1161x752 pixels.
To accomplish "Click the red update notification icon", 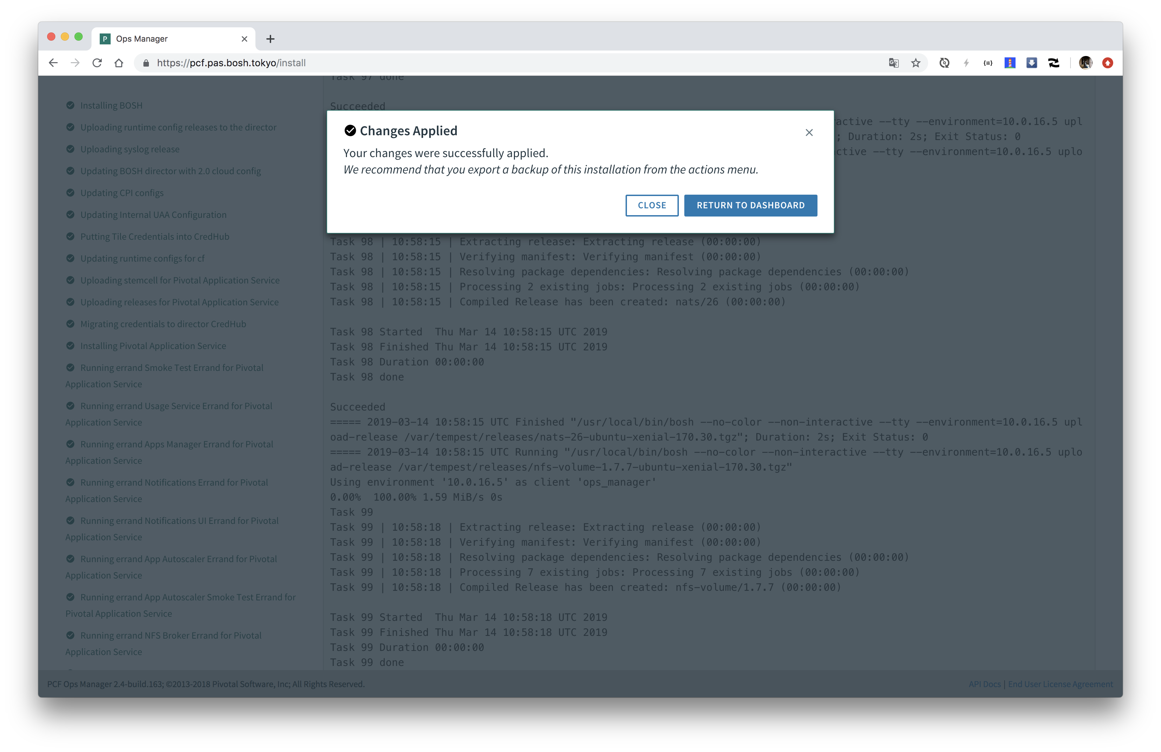I will [1107, 63].
